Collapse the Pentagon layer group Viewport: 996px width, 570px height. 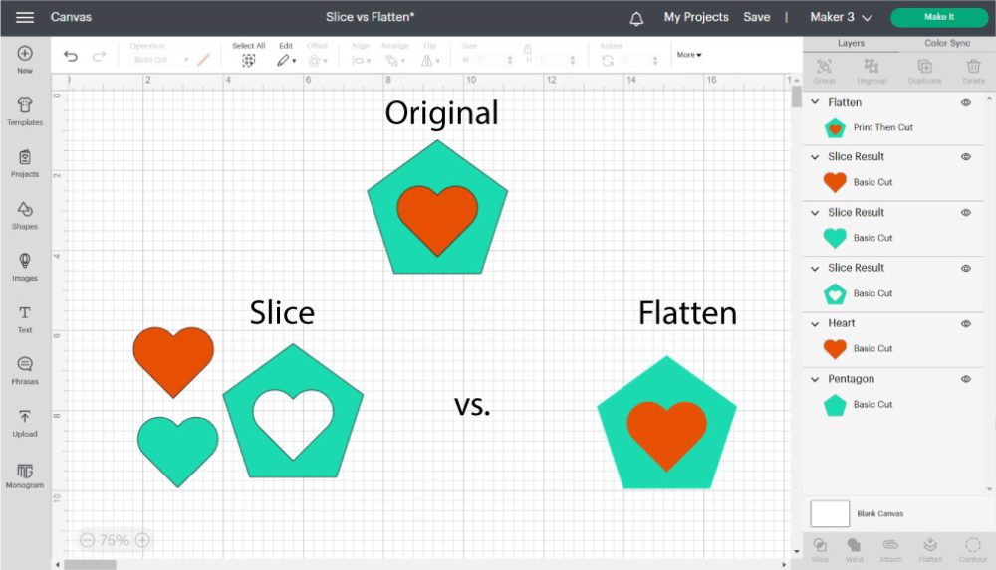(x=815, y=379)
